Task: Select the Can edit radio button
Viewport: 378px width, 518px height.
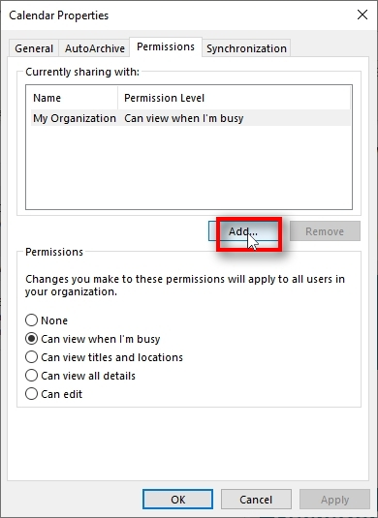Action: point(31,394)
